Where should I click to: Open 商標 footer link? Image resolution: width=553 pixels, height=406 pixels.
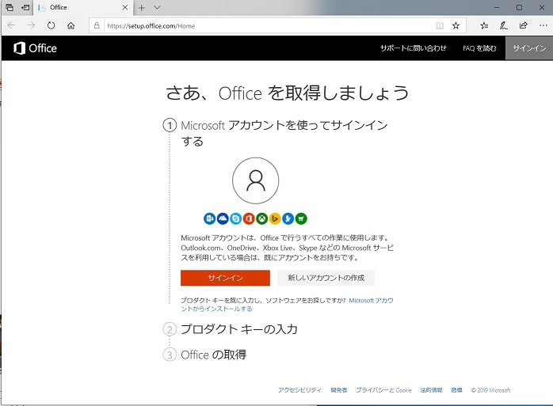click(456, 390)
